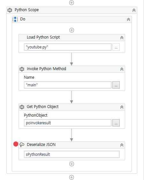Click the Invoke Python Method activity icon
This screenshot has width=144, height=180.
tap(22, 69)
